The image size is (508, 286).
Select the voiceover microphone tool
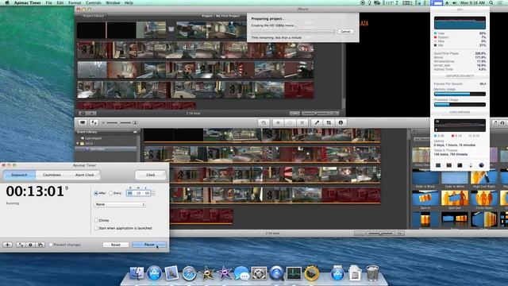coord(317,122)
